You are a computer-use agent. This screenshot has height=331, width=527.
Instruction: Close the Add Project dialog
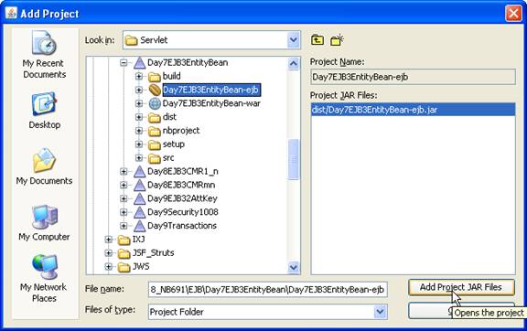(513, 14)
